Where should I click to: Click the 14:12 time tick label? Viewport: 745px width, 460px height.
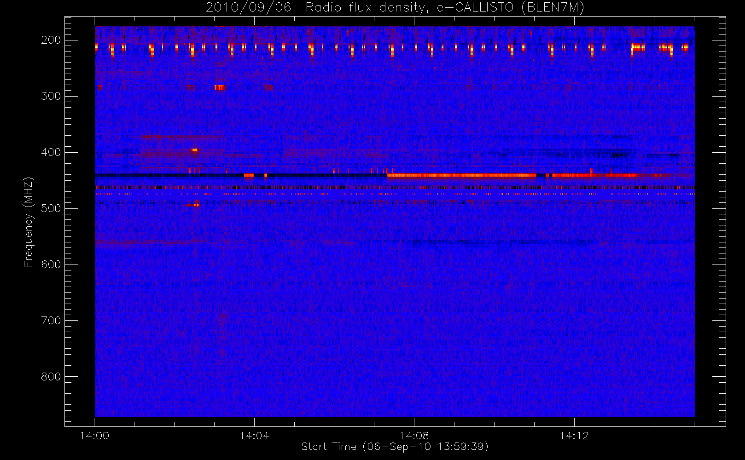(574, 436)
